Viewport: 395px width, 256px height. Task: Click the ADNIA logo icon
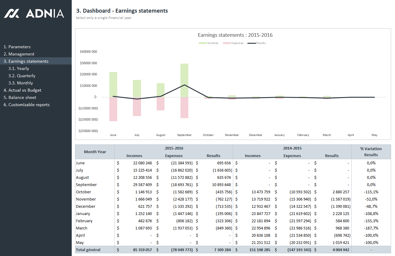(11, 13)
